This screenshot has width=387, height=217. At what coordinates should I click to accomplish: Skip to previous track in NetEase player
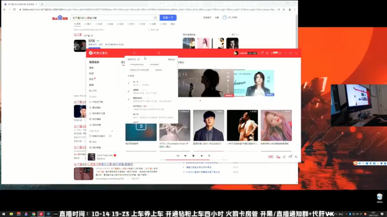(185, 155)
